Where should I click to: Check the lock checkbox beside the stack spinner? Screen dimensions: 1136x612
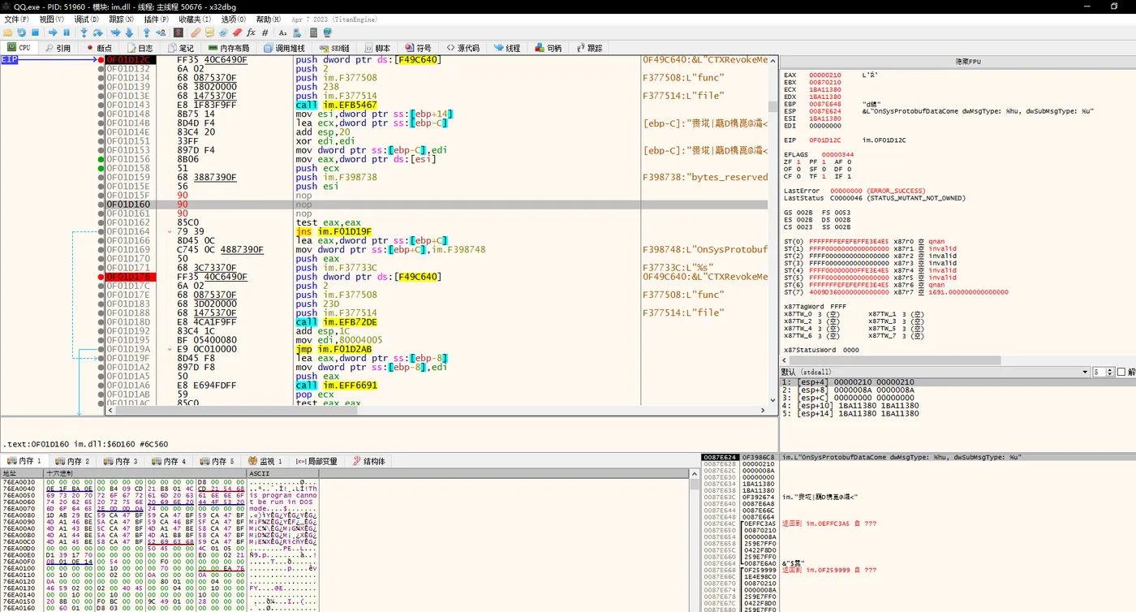1121,372
